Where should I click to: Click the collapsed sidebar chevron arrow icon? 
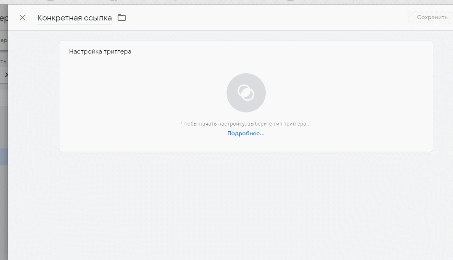click(x=6, y=75)
